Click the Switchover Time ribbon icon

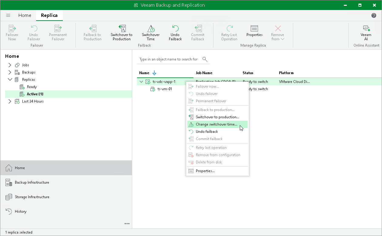tap(151, 28)
